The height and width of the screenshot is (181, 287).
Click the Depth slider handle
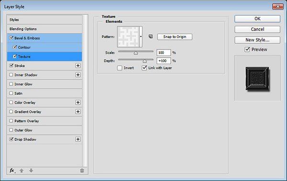click(x=144, y=61)
